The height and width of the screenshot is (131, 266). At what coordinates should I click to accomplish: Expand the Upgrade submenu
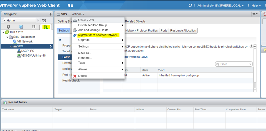click(x=98, y=40)
